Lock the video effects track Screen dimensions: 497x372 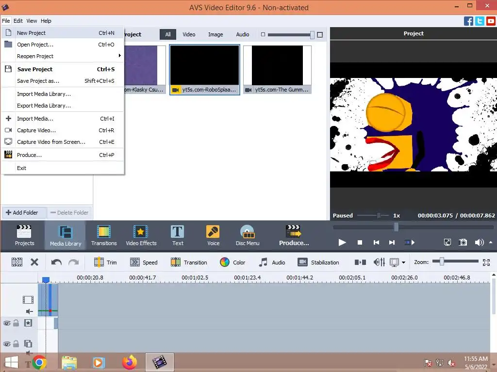click(16, 323)
